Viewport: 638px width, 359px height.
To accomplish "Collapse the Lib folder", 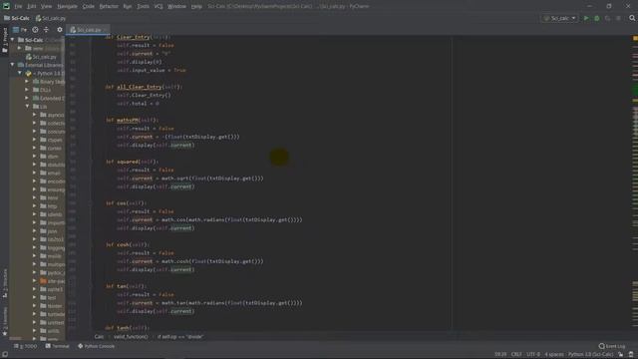I will (x=27, y=107).
